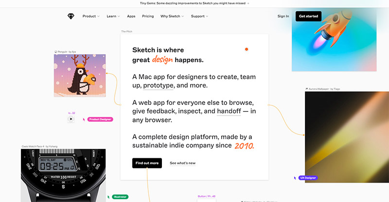The width and height of the screenshot is (389, 202).
Task: Expand the Learn dropdown menu
Action: [113, 16]
